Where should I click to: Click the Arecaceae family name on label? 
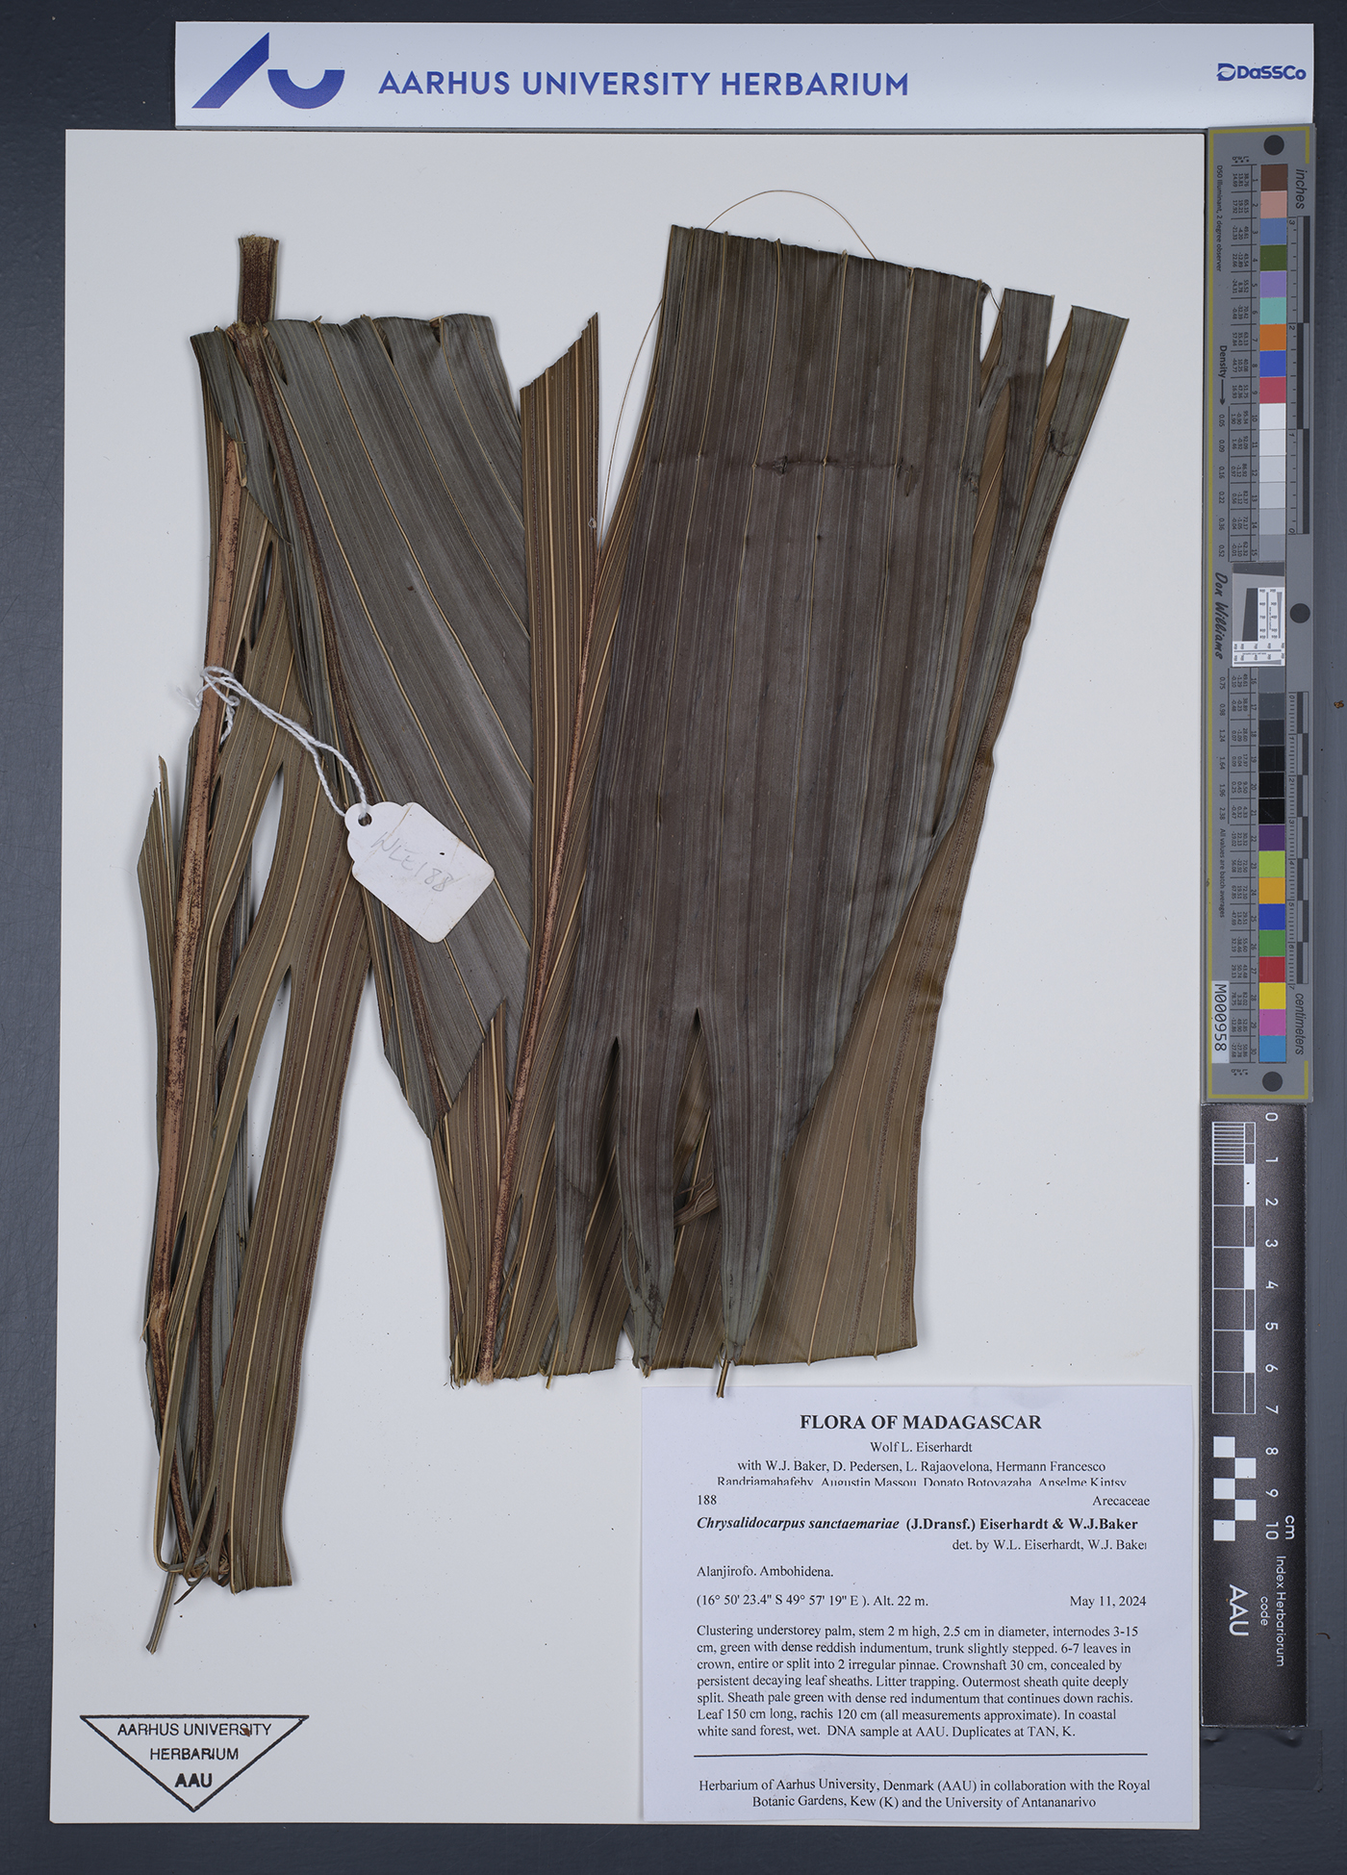1121,1500
